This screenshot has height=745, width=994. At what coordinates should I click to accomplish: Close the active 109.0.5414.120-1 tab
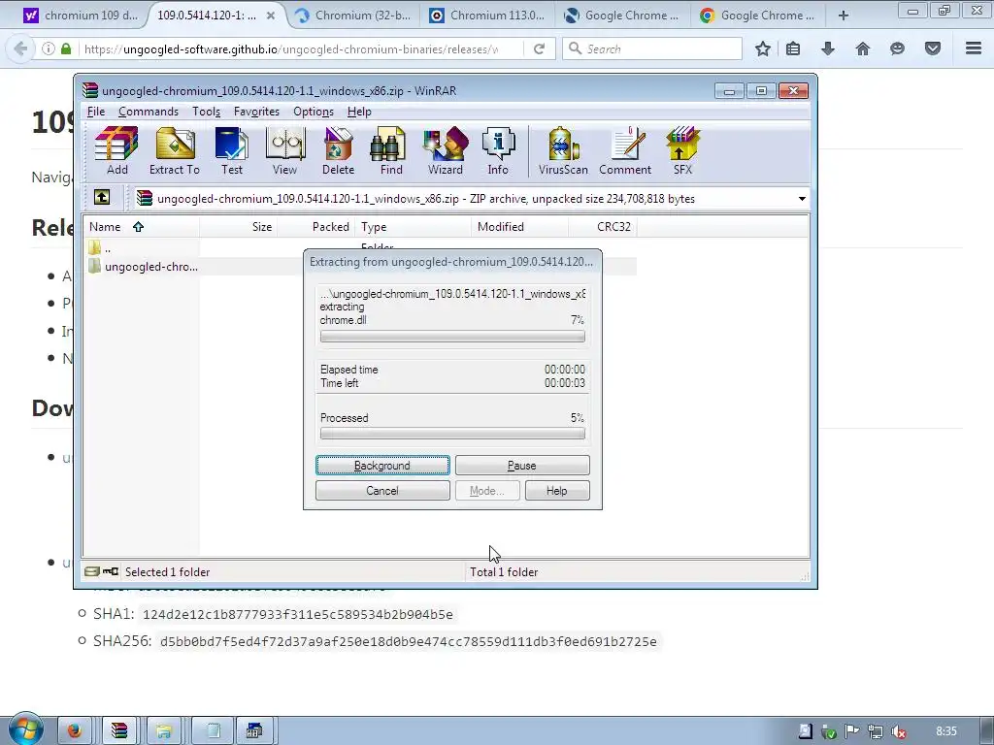point(271,16)
